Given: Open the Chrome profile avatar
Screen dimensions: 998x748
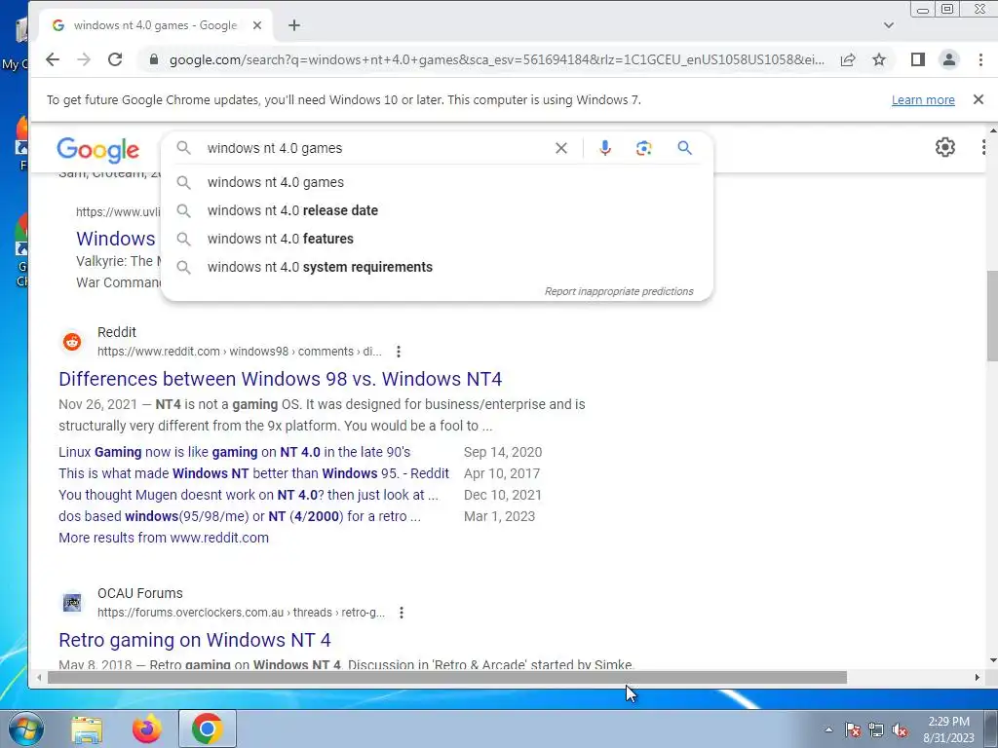Looking at the screenshot, I should pos(949,59).
